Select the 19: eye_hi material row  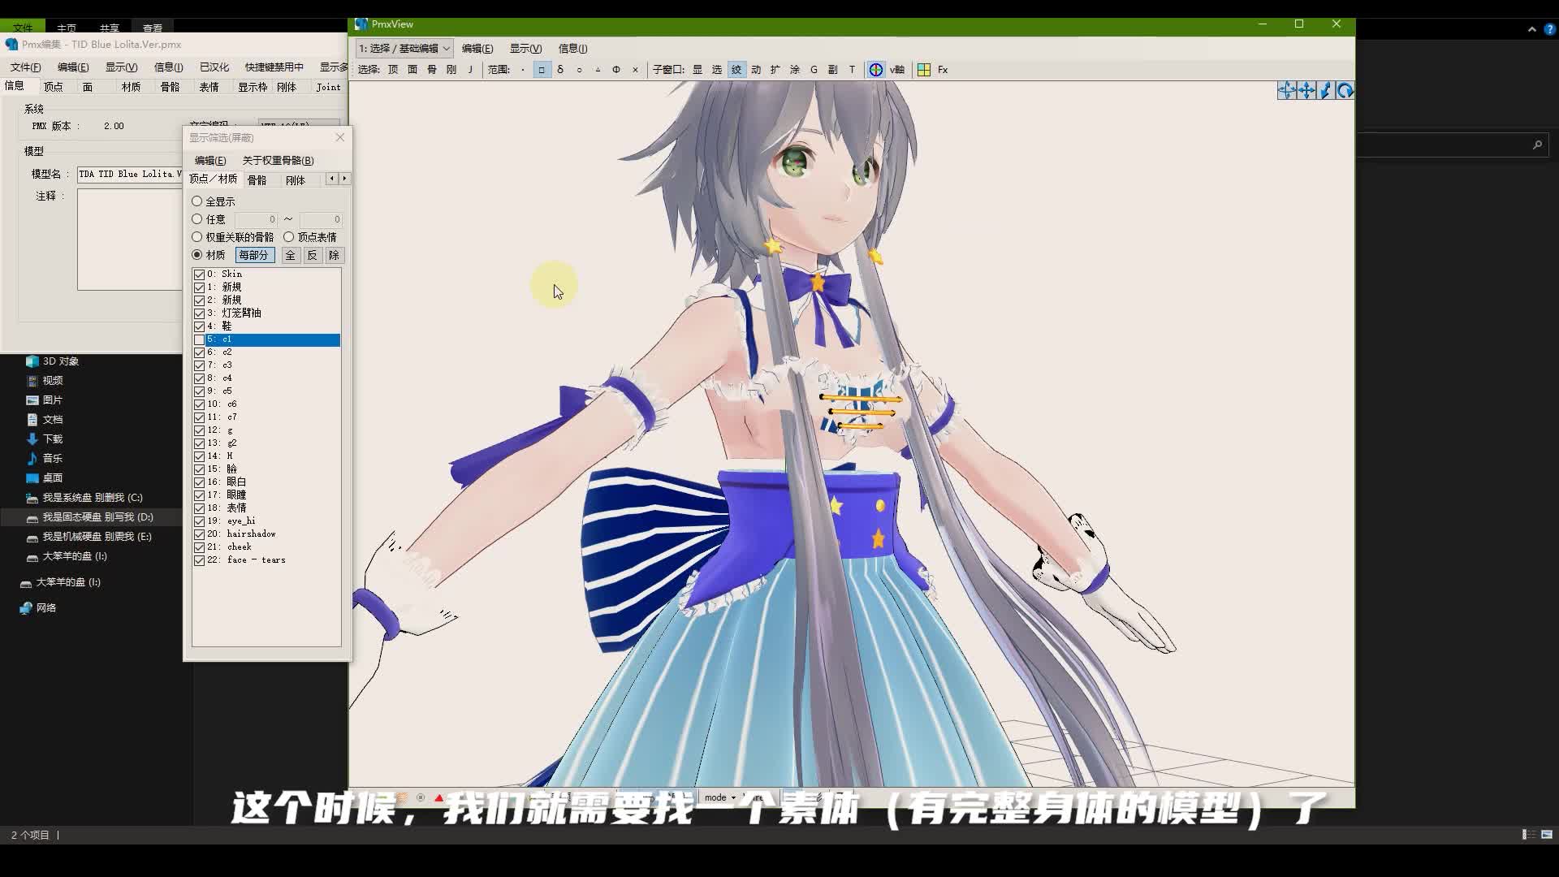266,521
